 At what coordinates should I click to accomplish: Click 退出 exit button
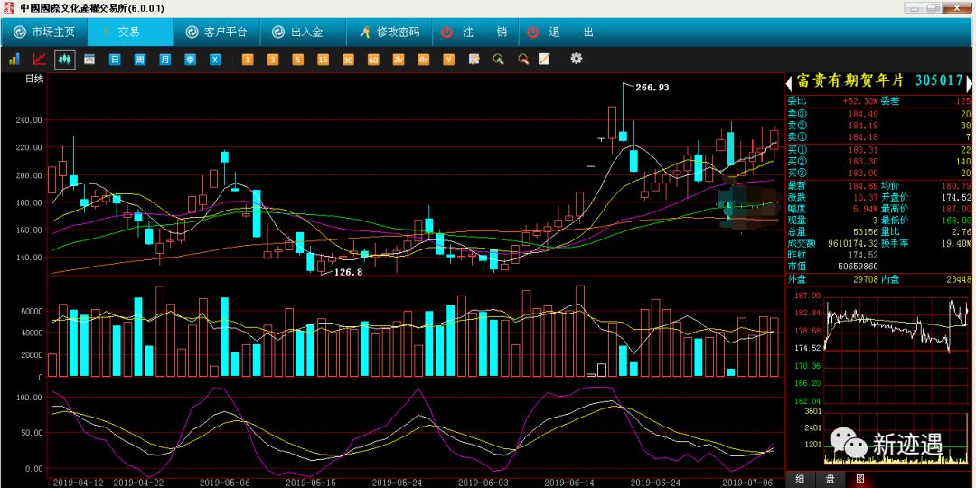pyautogui.click(x=561, y=32)
